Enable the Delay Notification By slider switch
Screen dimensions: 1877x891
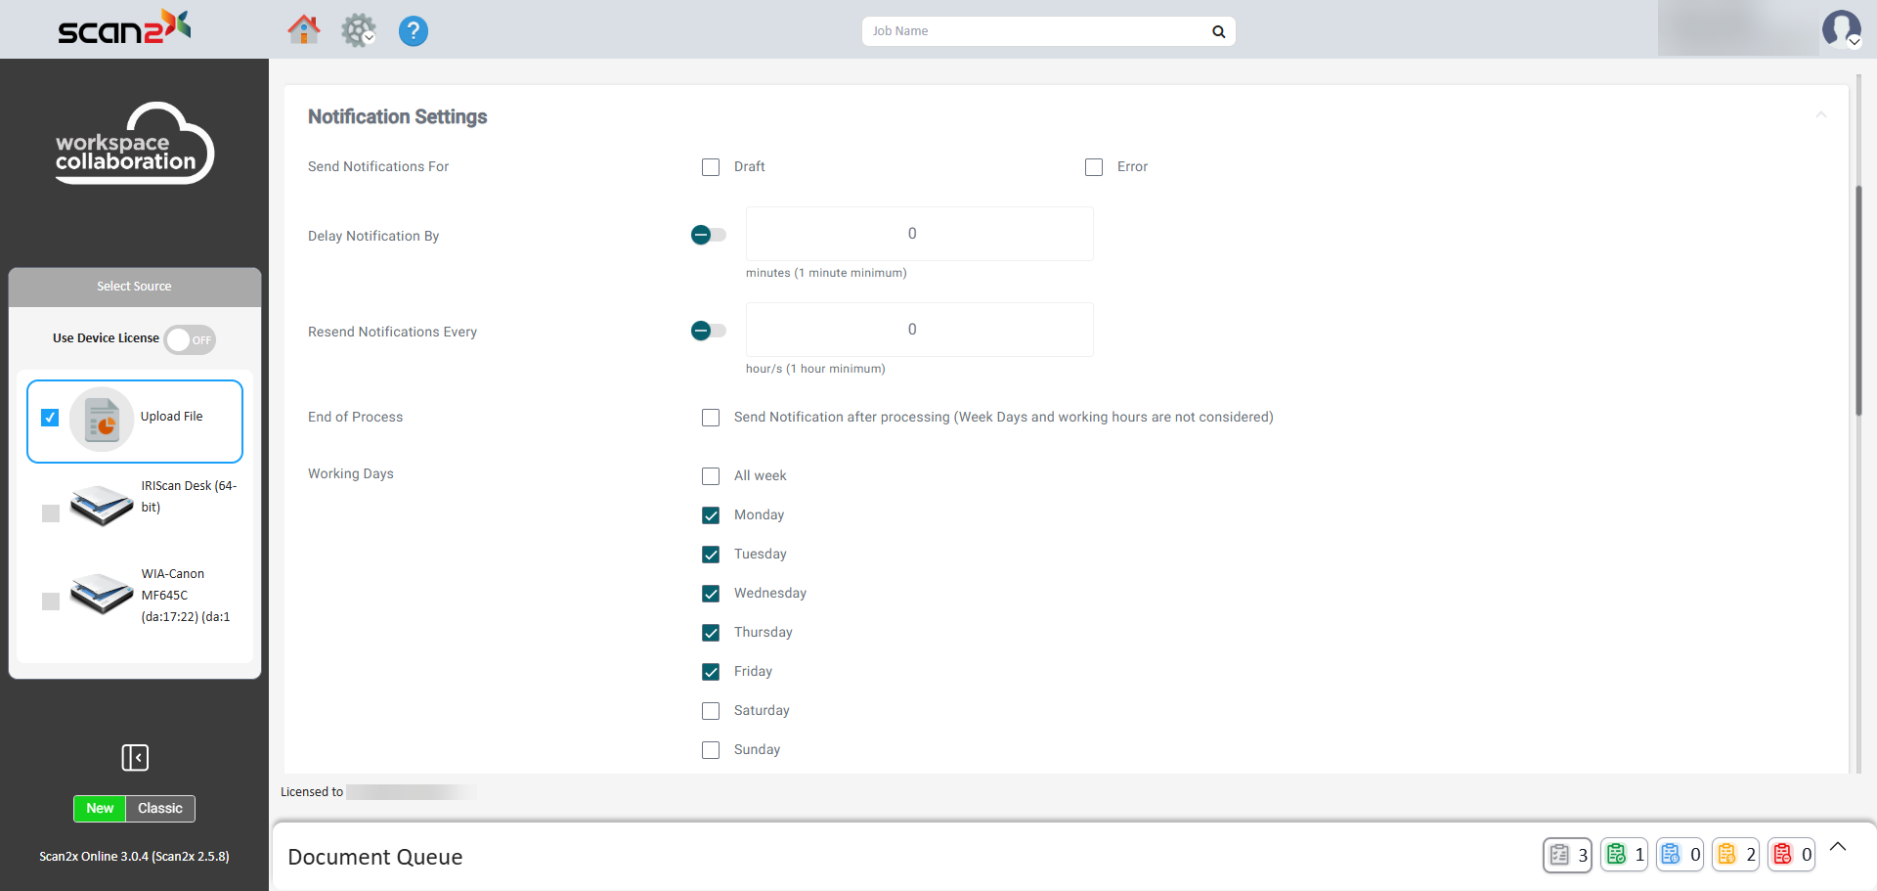[709, 235]
